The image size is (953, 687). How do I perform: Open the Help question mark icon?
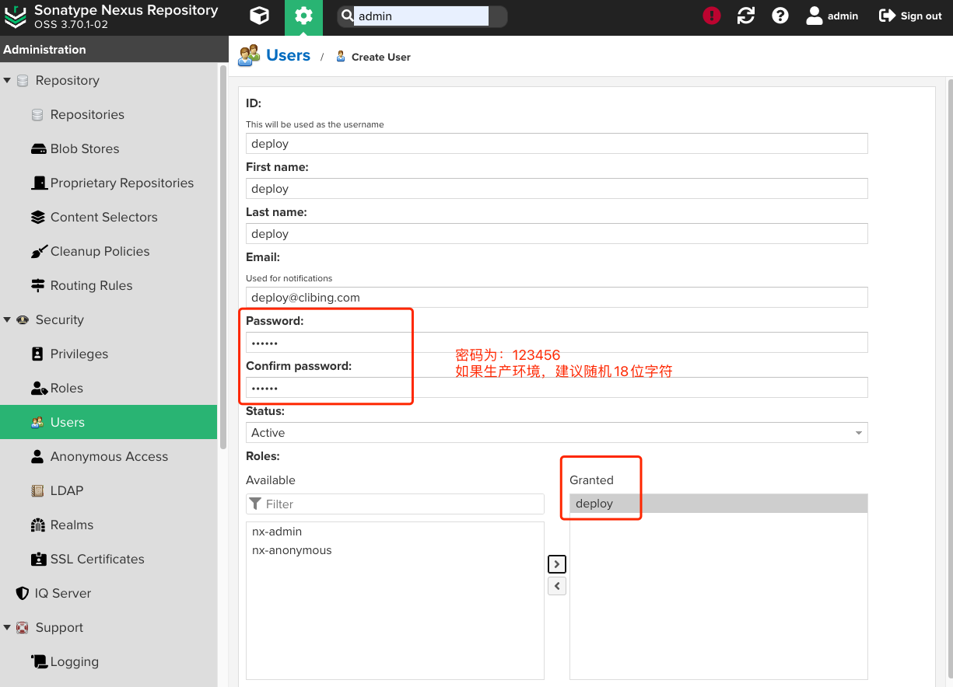point(780,16)
